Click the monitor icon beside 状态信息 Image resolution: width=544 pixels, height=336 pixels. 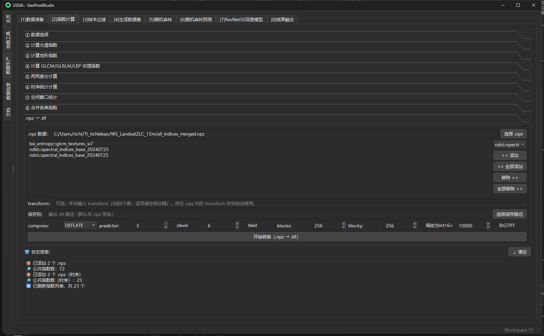27,252
